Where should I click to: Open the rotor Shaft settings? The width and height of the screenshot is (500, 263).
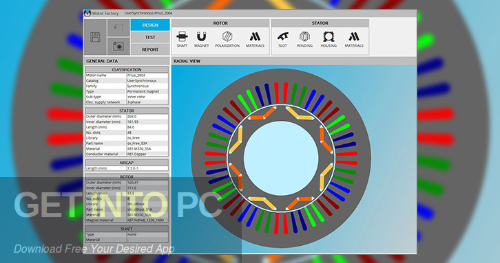tap(182, 39)
